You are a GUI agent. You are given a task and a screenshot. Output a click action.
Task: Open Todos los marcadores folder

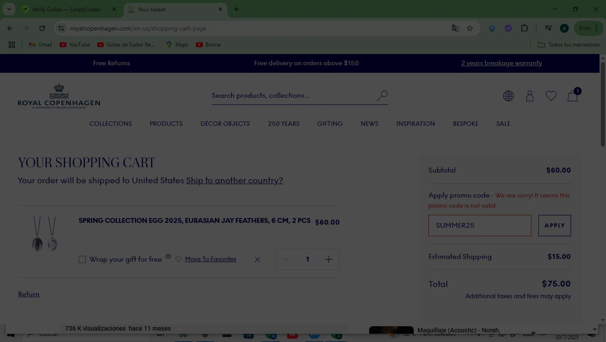click(x=569, y=45)
